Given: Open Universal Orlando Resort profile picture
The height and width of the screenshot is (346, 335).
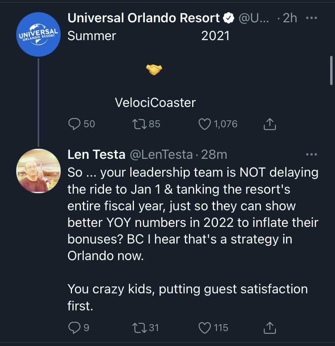Looking at the screenshot, I should coord(38,34).
